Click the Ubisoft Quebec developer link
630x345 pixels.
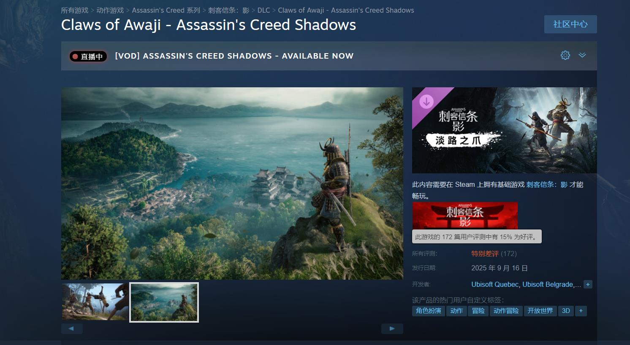[x=495, y=284]
